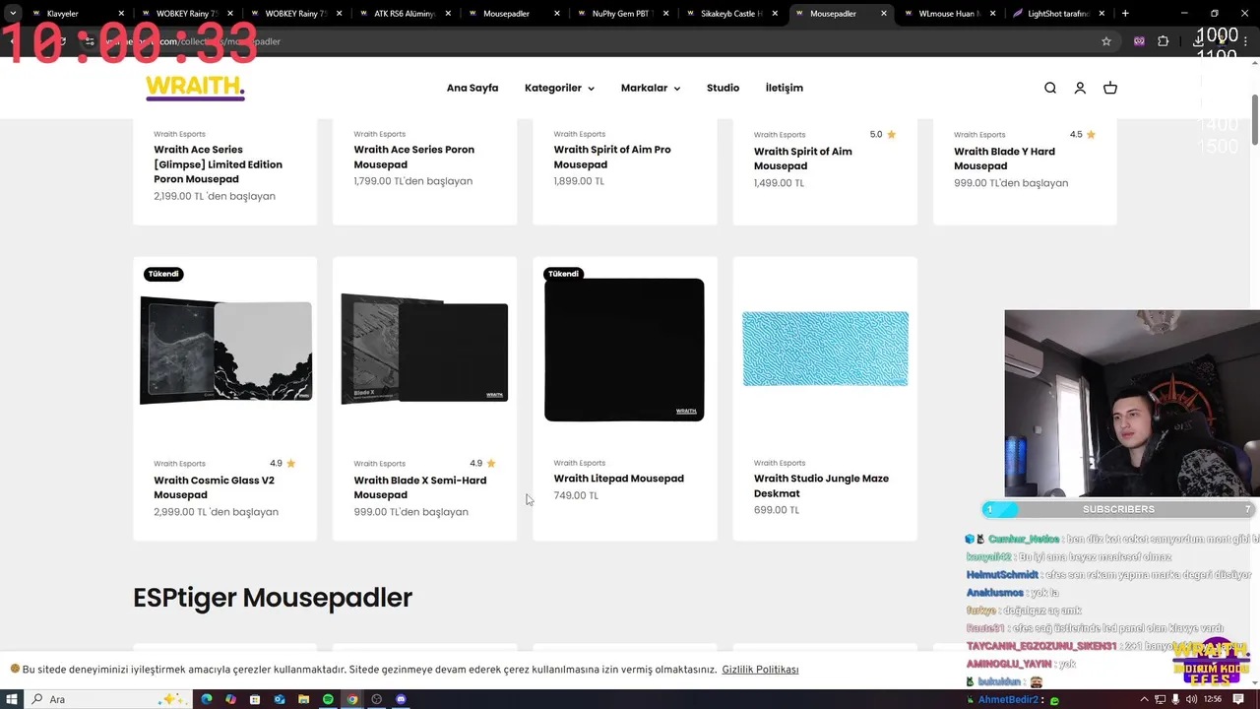This screenshot has width=1260, height=709.
Task: Open Microsoft Edge from the taskbar
Action: coord(207,699)
